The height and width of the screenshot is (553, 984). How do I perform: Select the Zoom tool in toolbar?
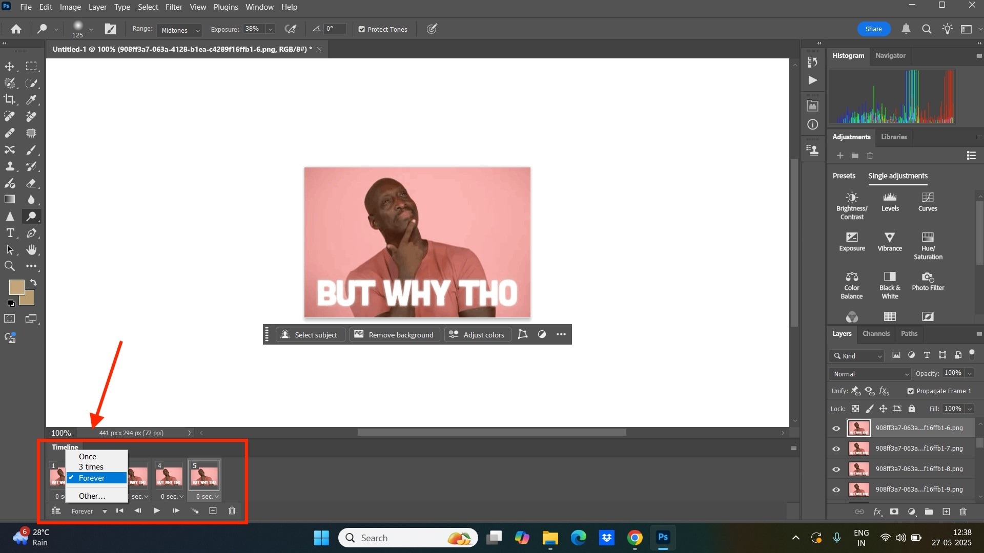[x=10, y=266]
